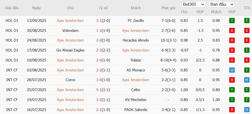Viewport: 252px width, 114px height.
Task: Click the red X badge in the Volendam row
Action: pyautogui.click(x=247, y=31)
